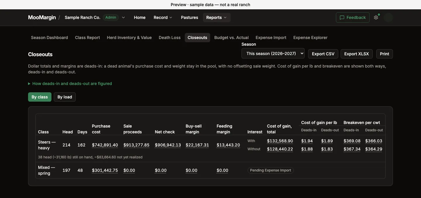Open Herd Inventory & Value tab

tap(129, 38)
